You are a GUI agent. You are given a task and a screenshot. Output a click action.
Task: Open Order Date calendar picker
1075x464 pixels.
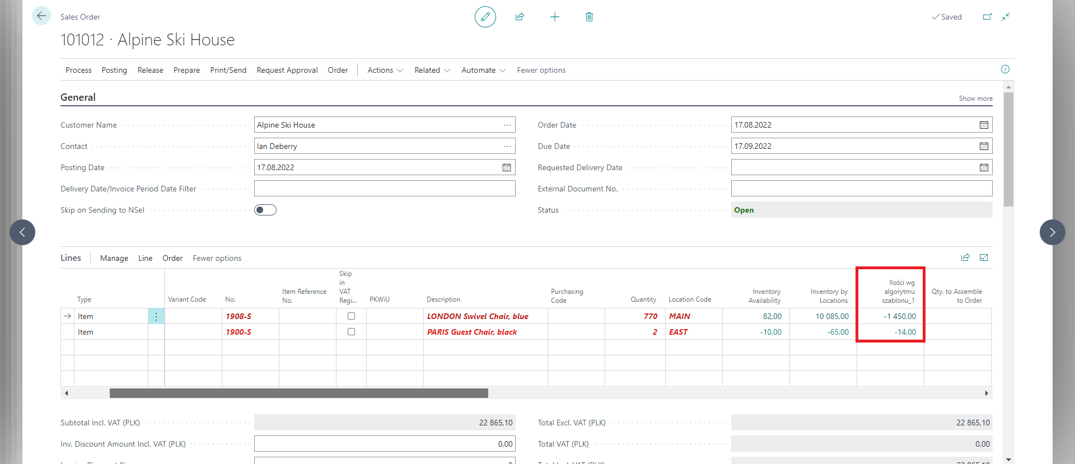984,125
